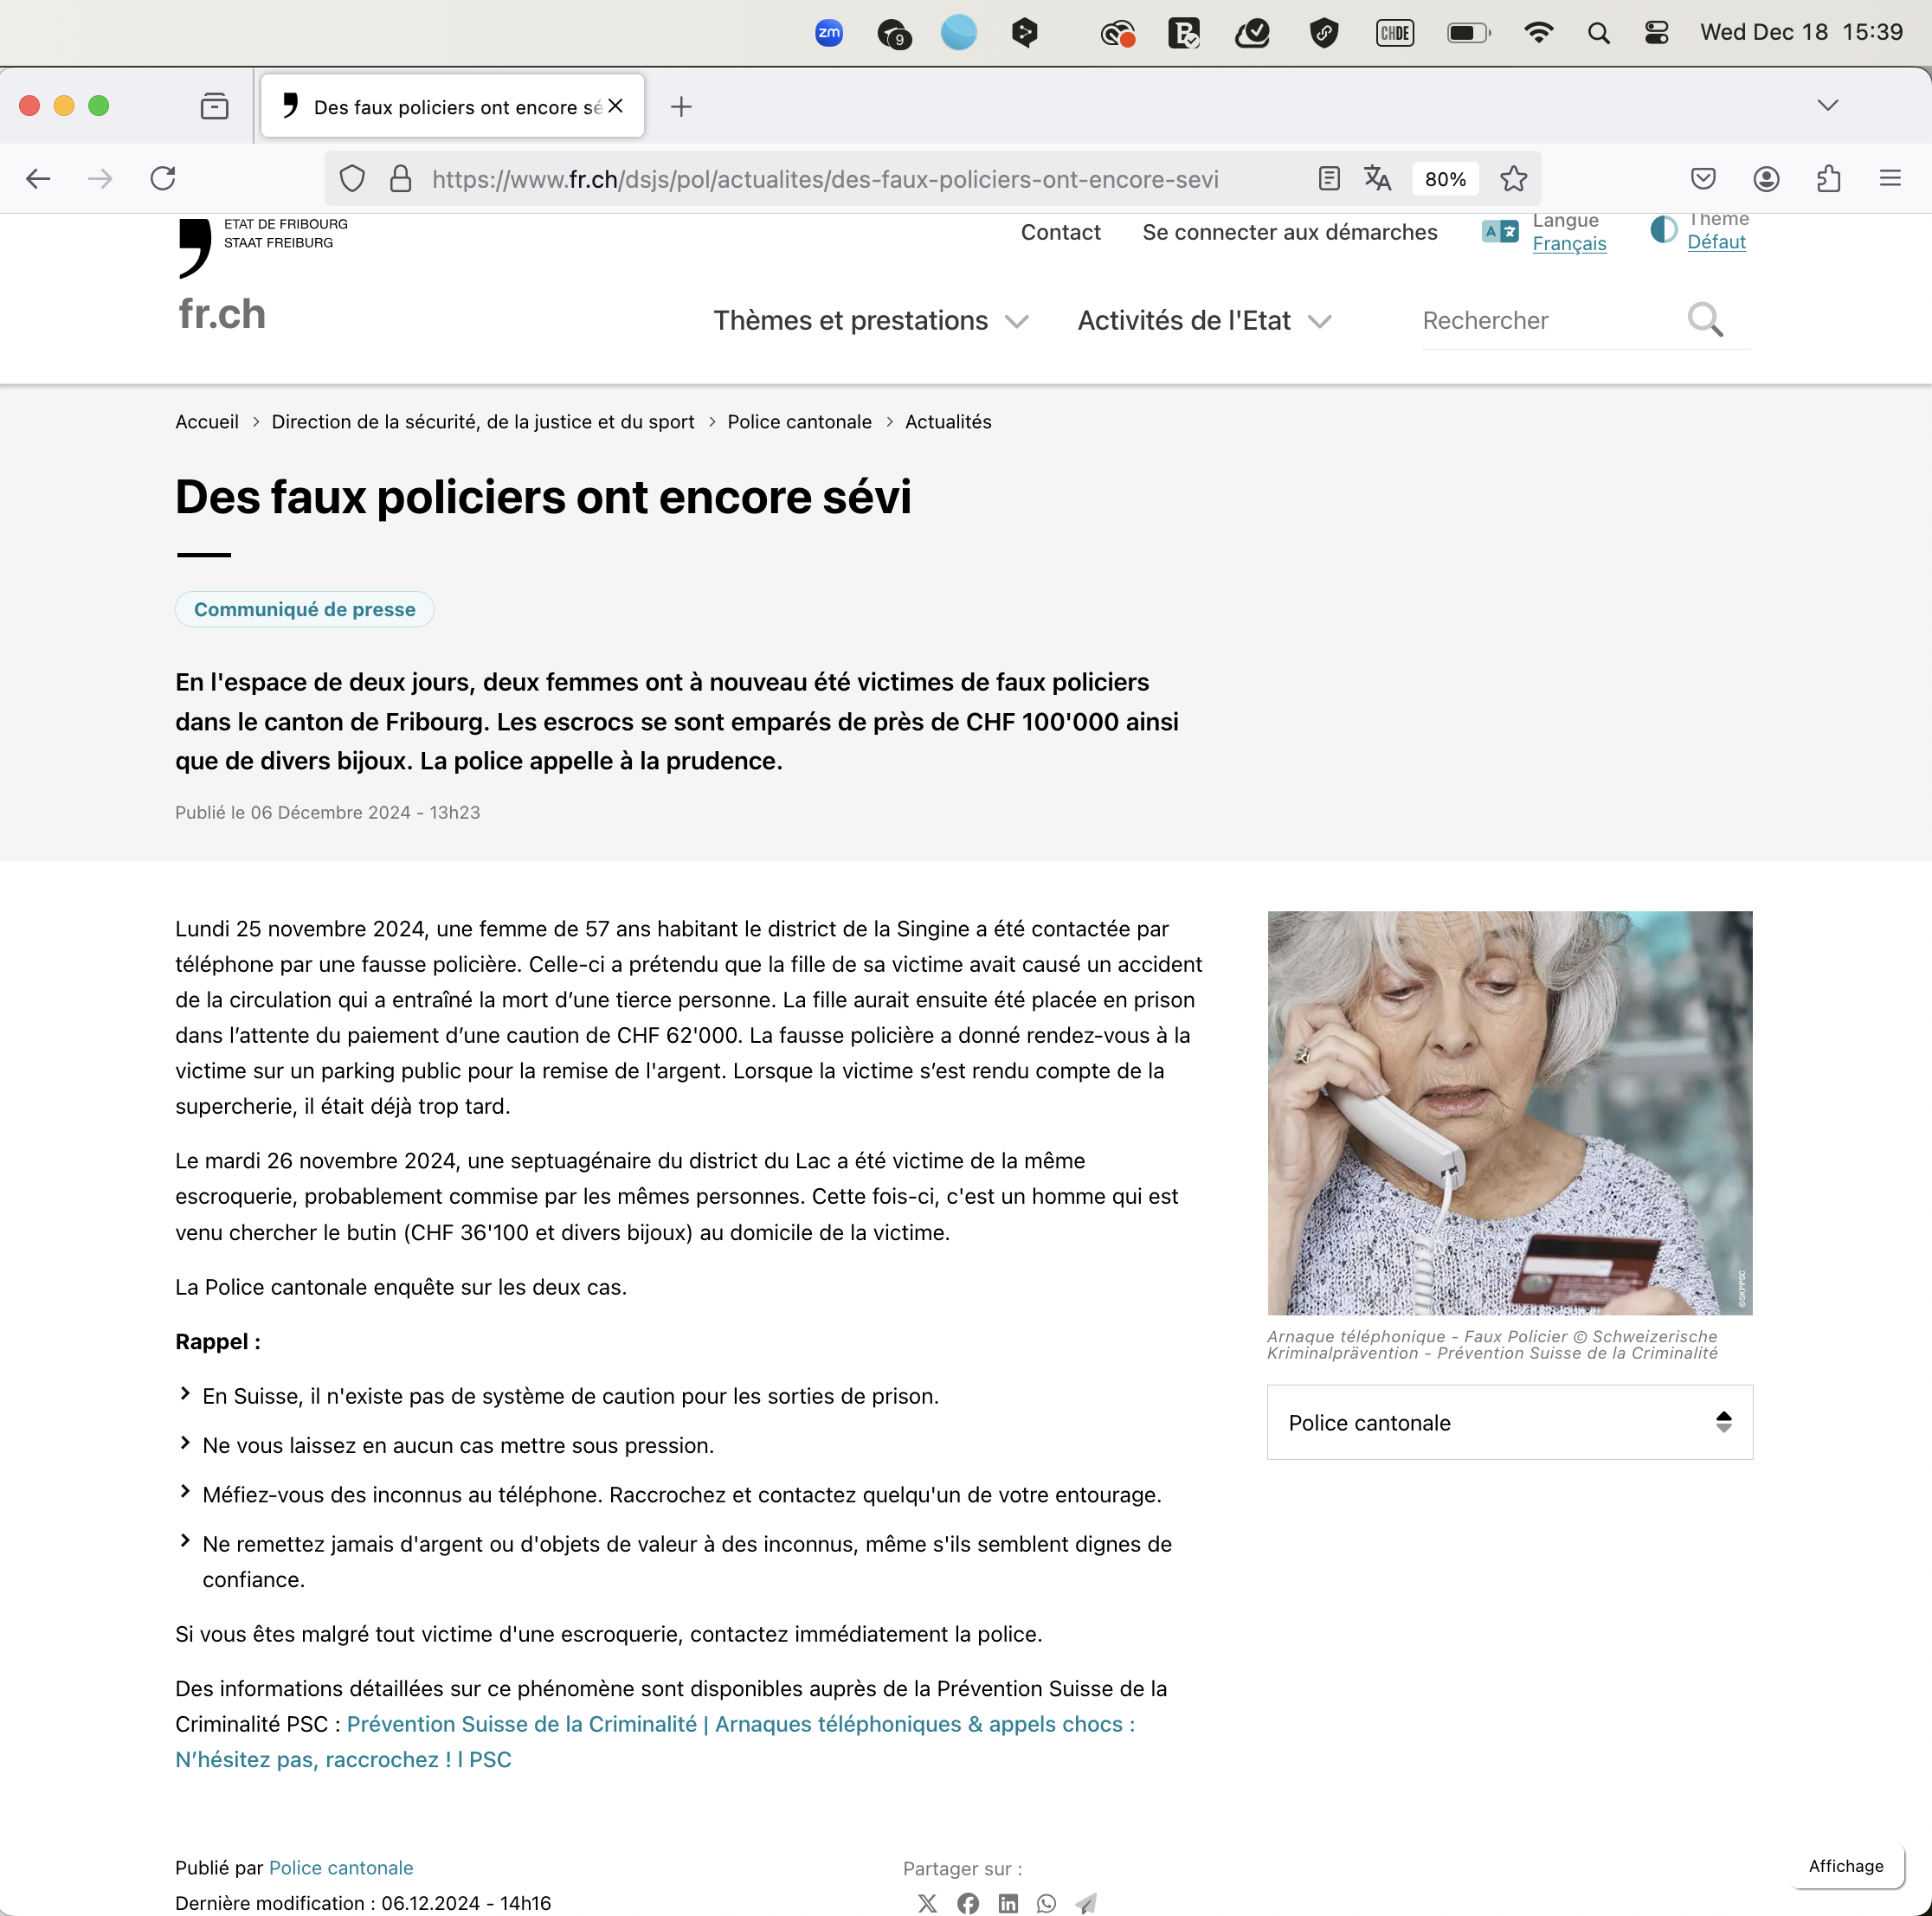Image resolution: width=1932 pixels, height=1916 pixels.
Task: Open the Firefox hamburger menu
Action: (x=1889, y=179)
